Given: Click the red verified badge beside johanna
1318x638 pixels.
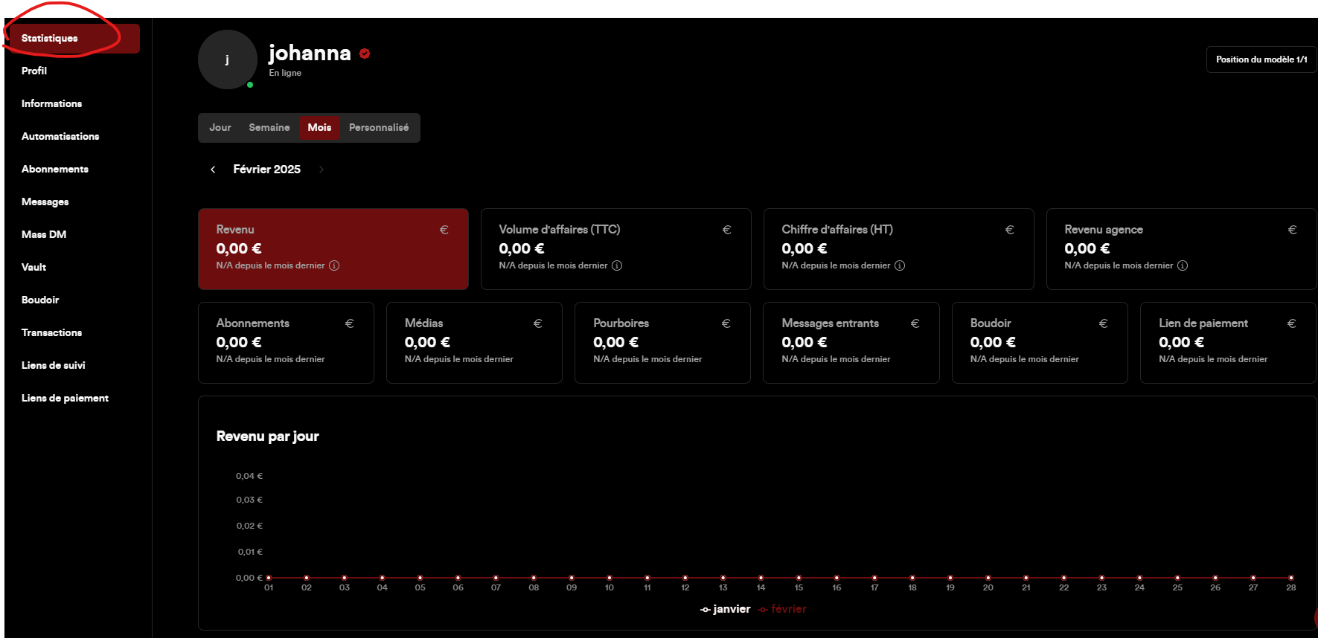Looking at the screenshot, I should (x=365, y=53).
